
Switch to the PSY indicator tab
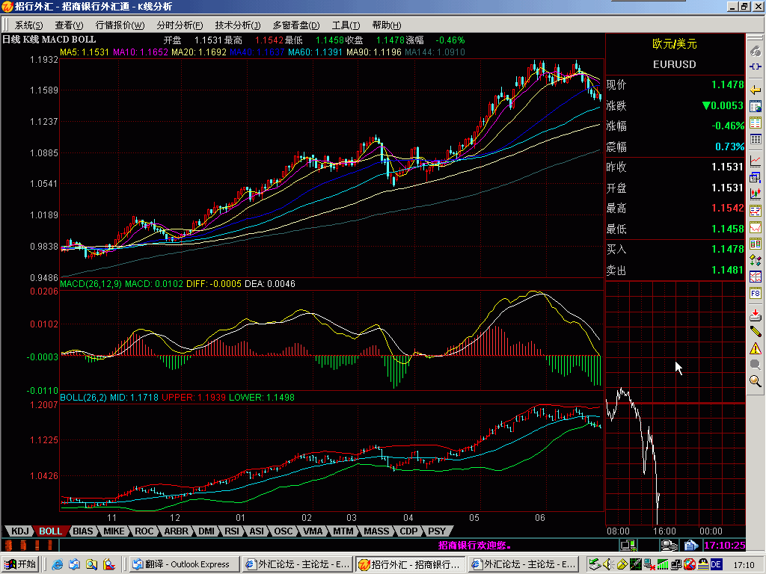pyautogui.click(x=437, y=531)
